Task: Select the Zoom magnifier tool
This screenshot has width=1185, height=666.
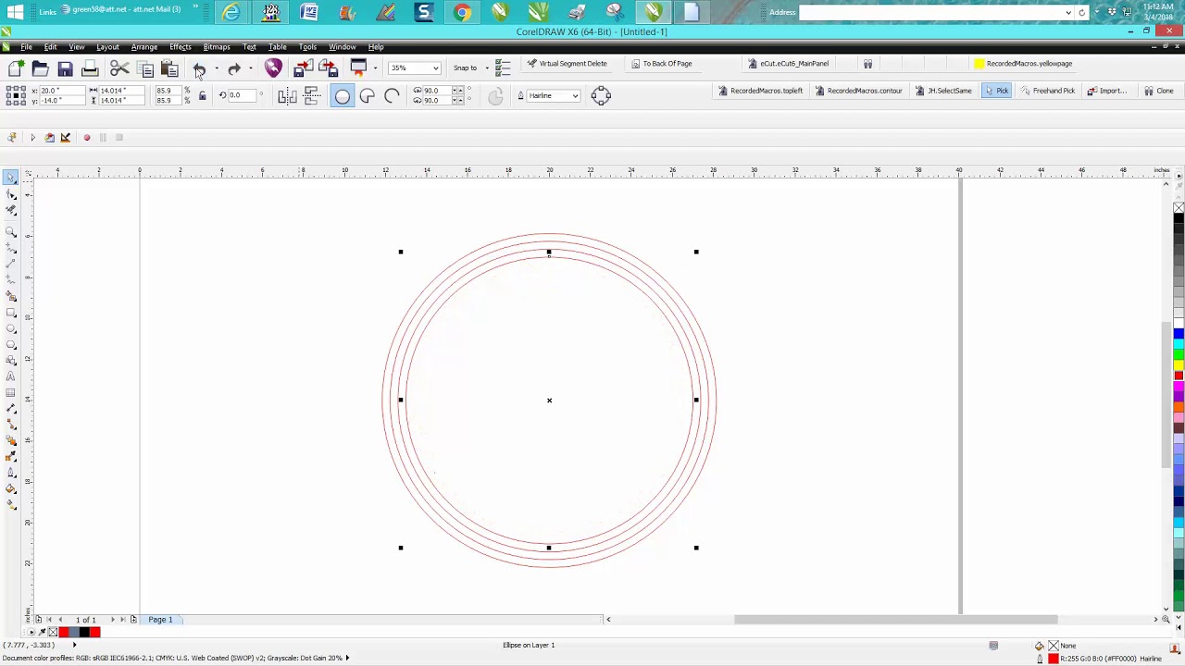Action: coord(11,231)
